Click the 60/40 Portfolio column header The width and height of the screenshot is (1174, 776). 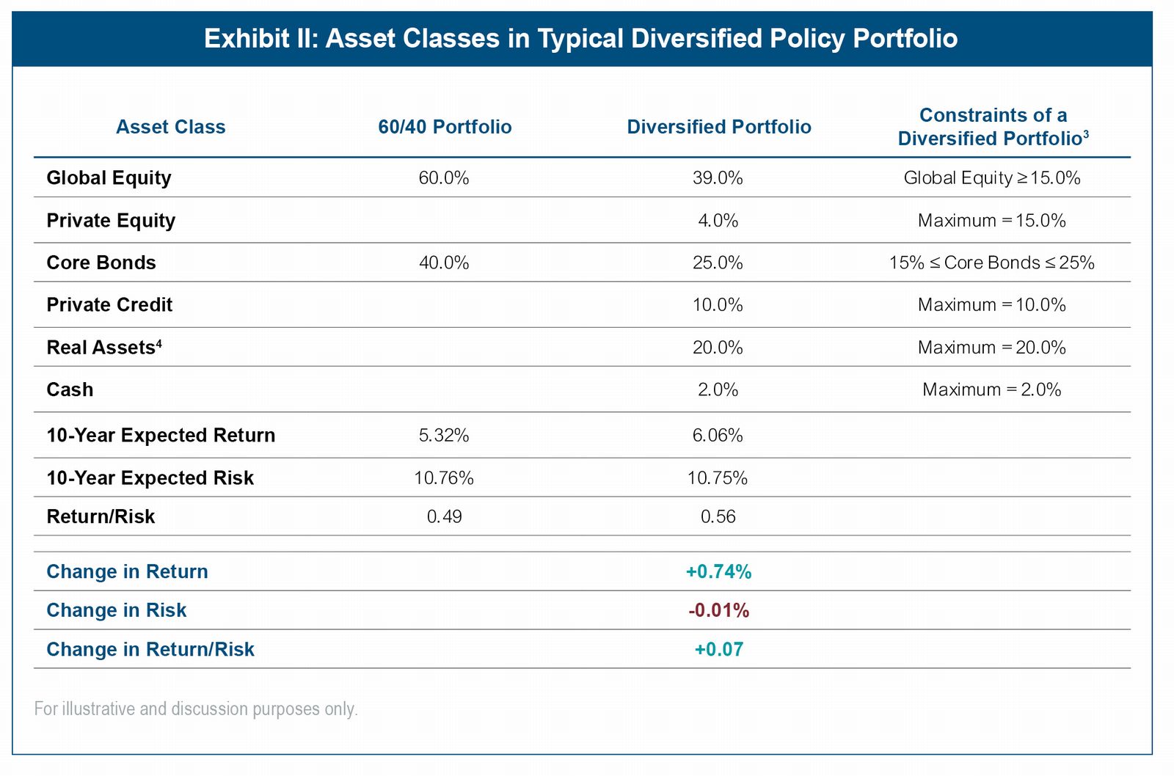(445, 127)
